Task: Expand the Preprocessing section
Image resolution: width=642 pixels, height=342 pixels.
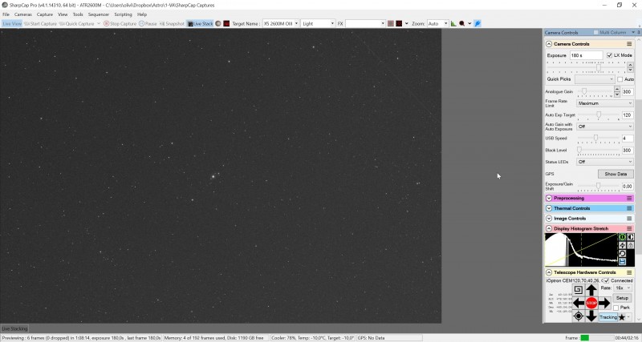Action: [x=549, y=198]
